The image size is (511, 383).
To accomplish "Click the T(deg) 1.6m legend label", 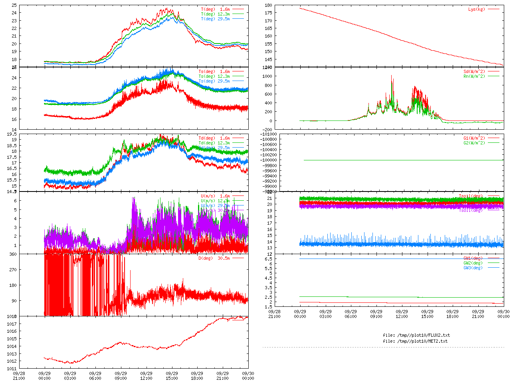I will click(215, 9).
